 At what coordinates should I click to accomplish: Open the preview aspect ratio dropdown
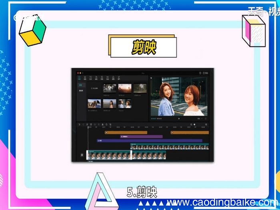click(x=200, y=118)
